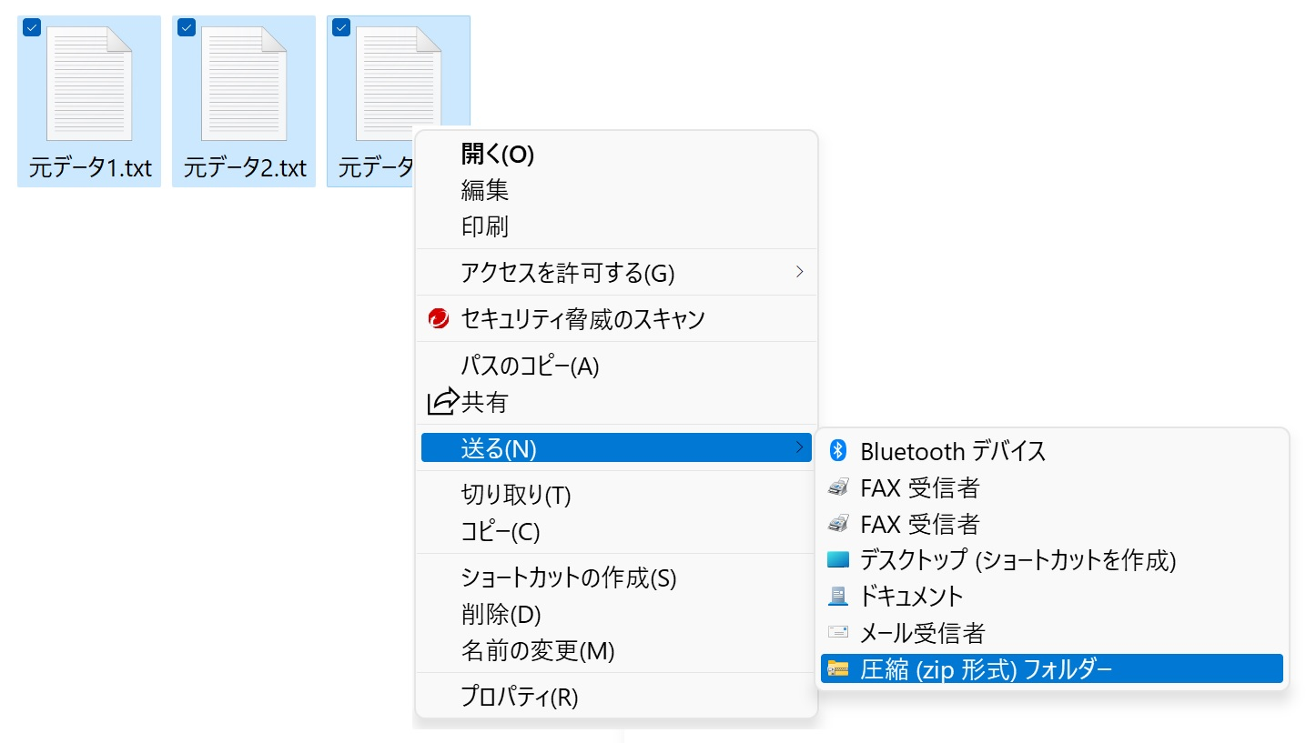This screenshot has width=1316, height=743.
Task: Select the second FAX 受信者 entry
Action: 919,524
